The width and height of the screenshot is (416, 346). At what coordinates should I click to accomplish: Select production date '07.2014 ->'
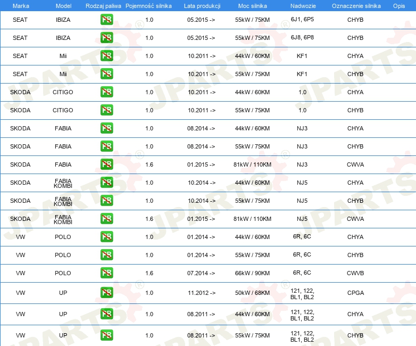tap(201, 273)
